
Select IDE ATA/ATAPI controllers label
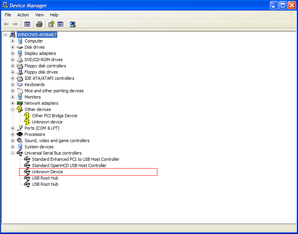pos(49,78)
